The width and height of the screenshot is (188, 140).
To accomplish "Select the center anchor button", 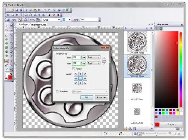I will tap(80, 79).
